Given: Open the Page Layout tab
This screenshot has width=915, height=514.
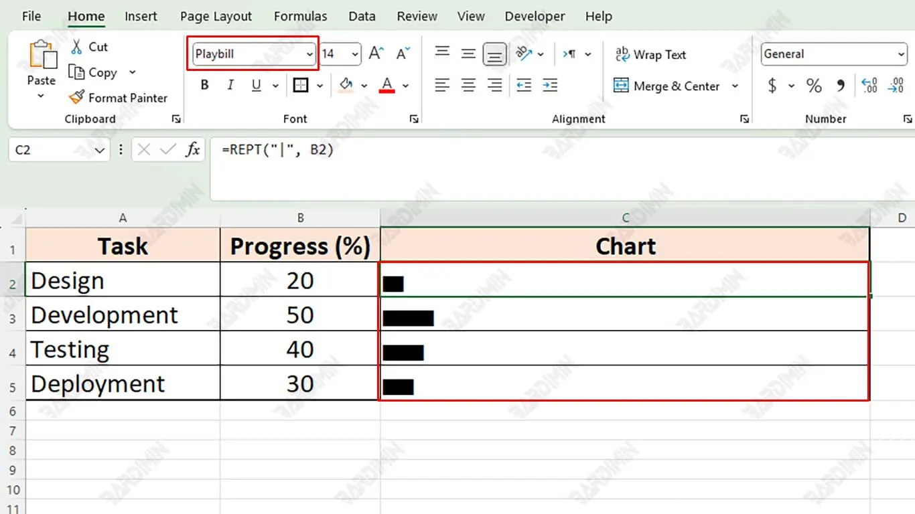Looking at the screenshot, I should pyautogui.click(x=216, y=16).
